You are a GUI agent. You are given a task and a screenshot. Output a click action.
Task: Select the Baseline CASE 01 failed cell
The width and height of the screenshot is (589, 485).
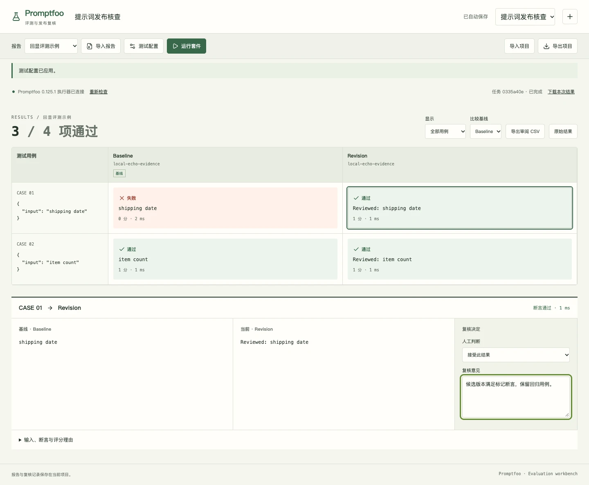225,208
